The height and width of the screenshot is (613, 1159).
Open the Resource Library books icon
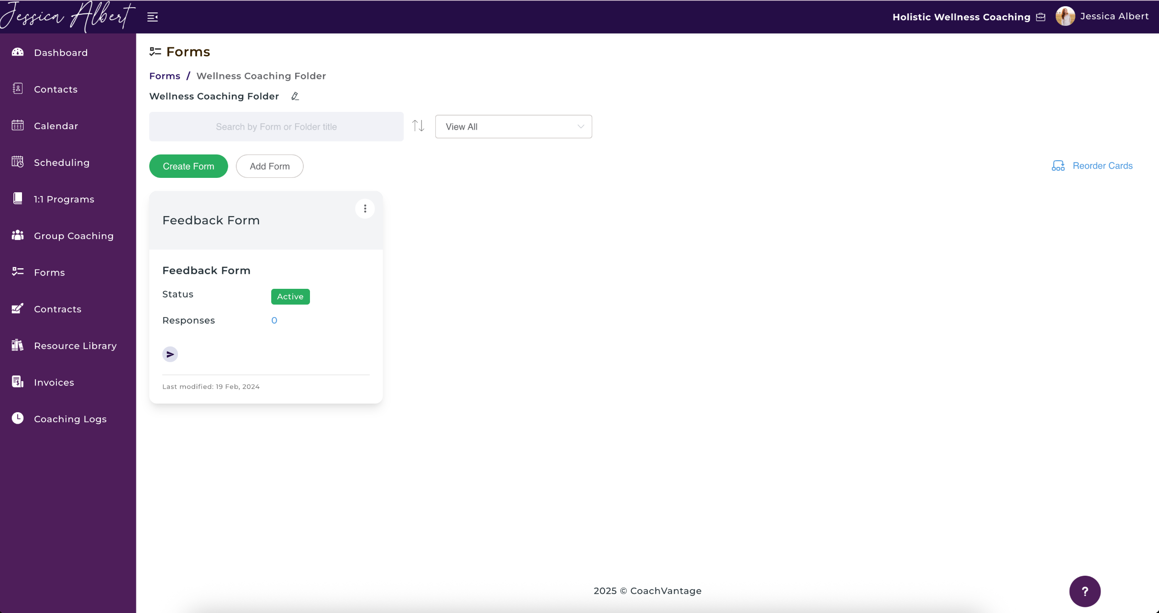[18, 345]
